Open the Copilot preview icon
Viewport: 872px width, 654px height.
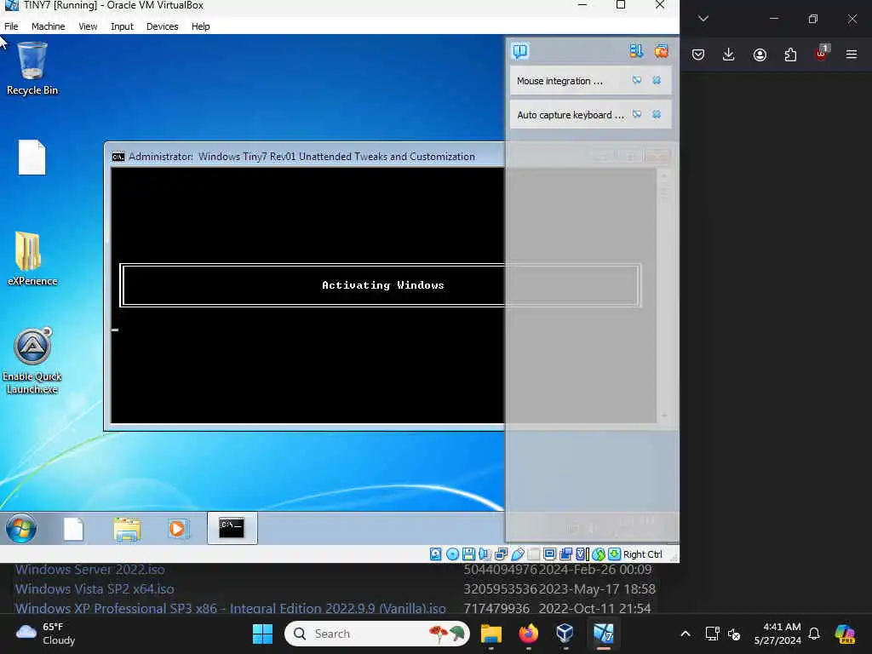pos(845,634)
